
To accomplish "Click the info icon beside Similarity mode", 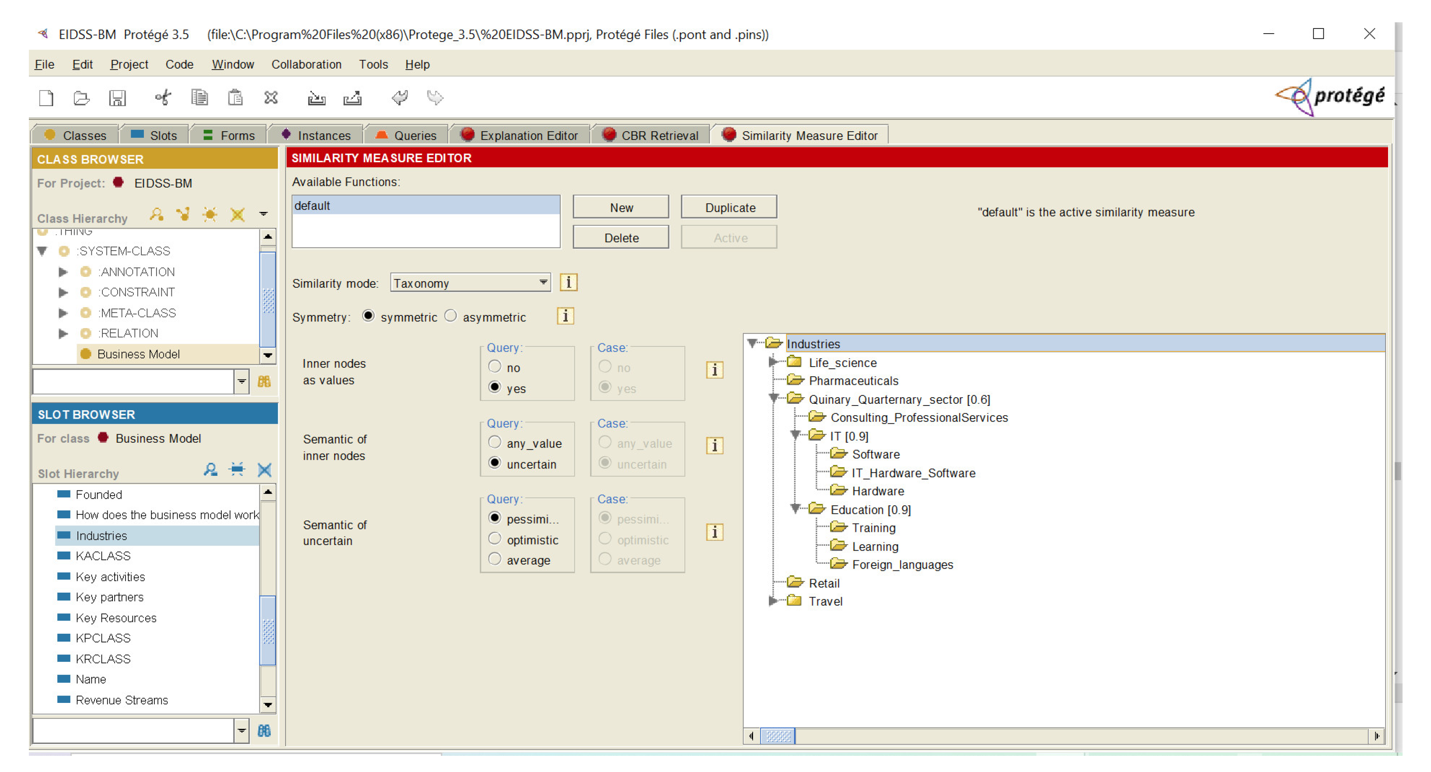I will tap(568, 282).
